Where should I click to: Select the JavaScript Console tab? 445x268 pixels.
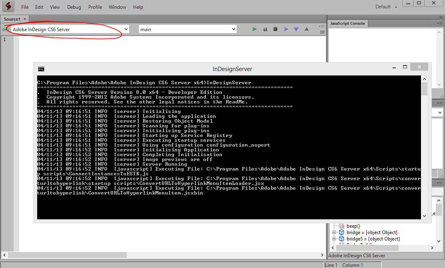click(347, 23)
